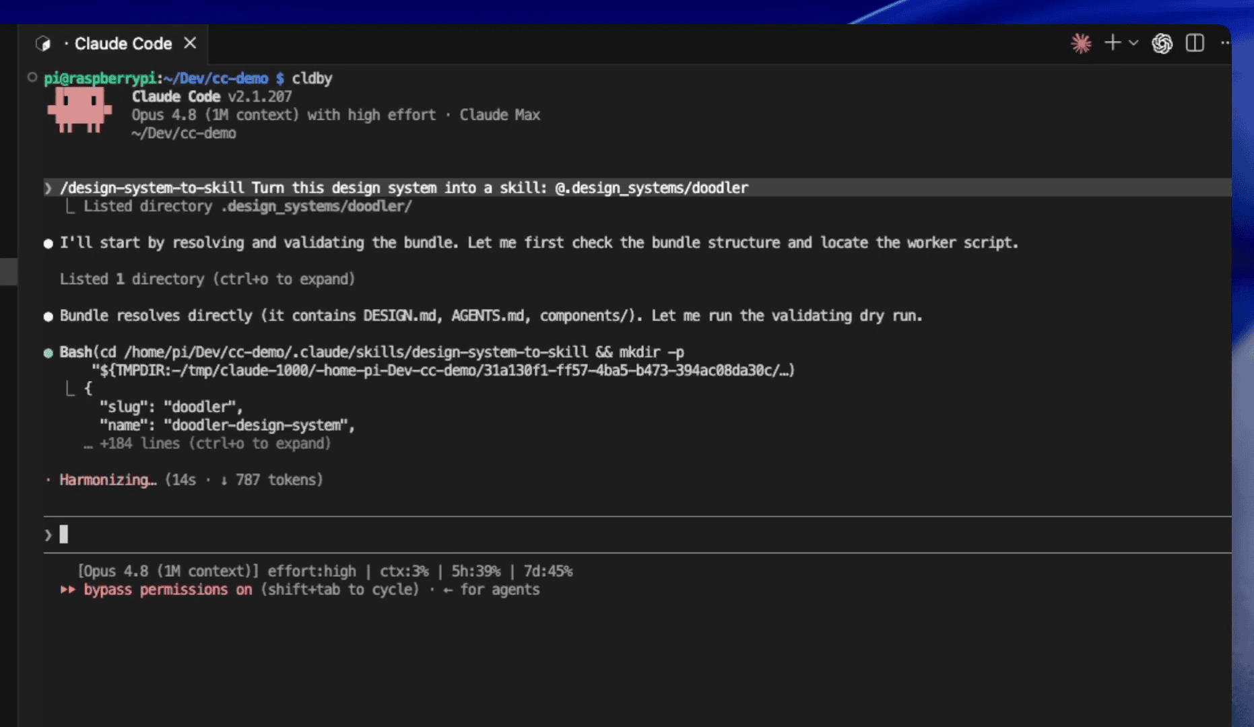Image resolution: width=1254 pixels, height=727 pixels.
Task: Click the 'Bundle resolves directly' message
Action: point(491,316)
